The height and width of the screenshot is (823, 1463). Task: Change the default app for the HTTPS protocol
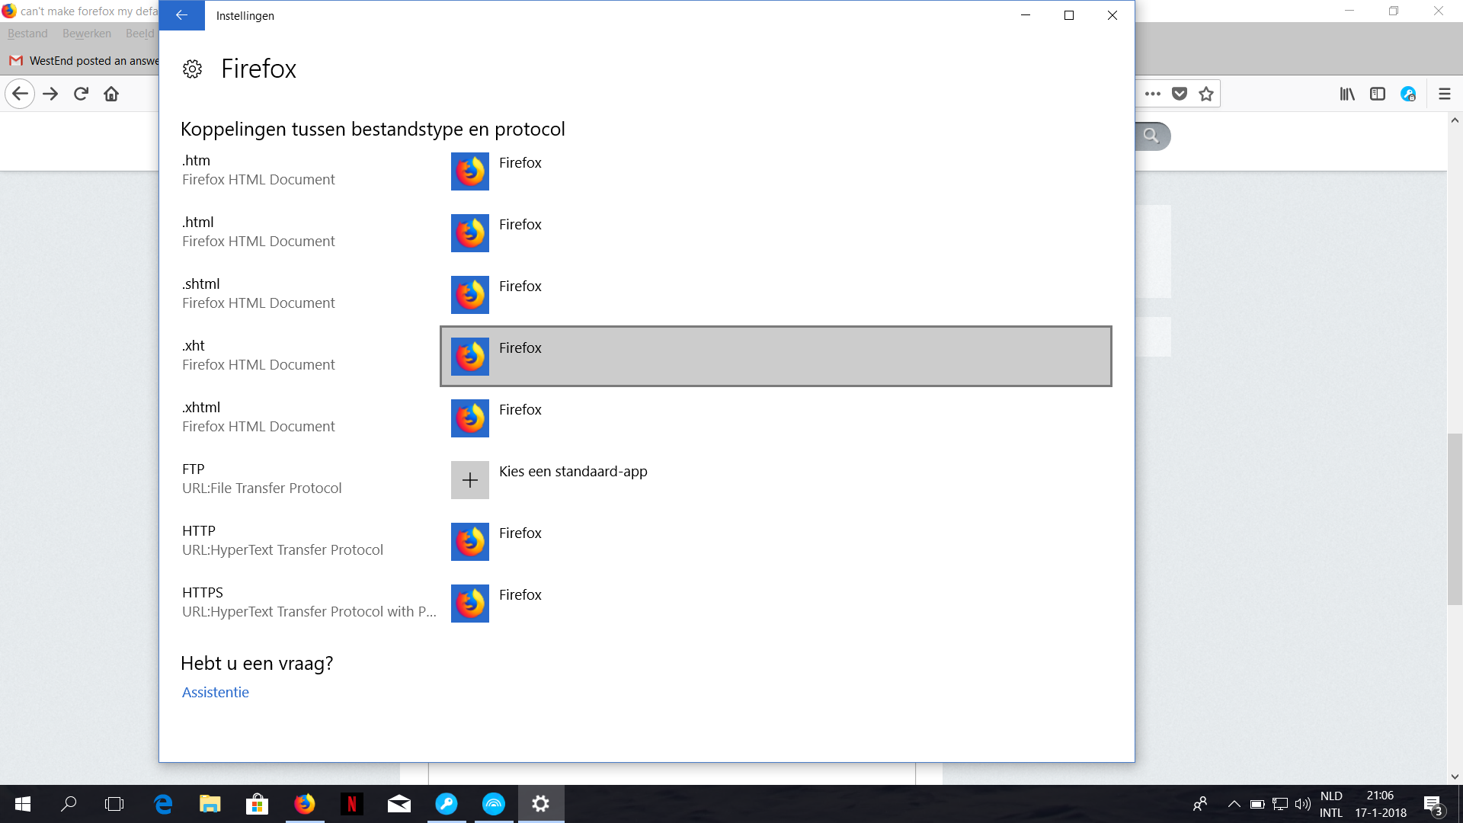pyautogui.click(x=470, y=604)
